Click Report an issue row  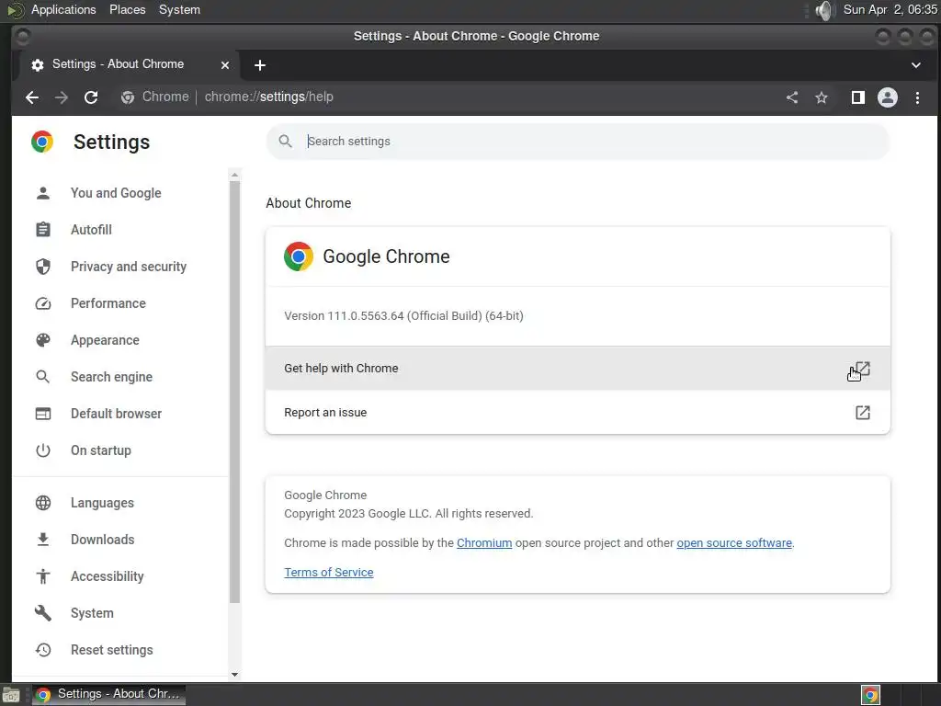pyautogui.click(x=578, y=413)
